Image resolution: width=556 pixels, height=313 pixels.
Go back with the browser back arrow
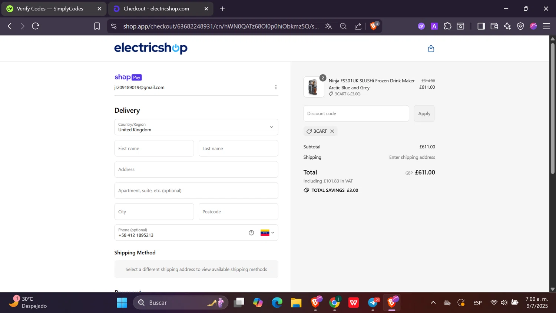[x=10, y=26]
